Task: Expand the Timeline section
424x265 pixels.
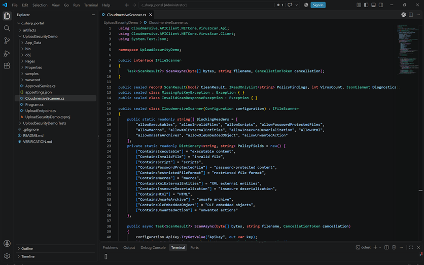Action: click(x=56, y=256)
